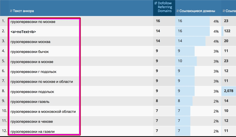Select anchor грузоперевозки в чехове

pyautogui.click(x=31, y=122)
